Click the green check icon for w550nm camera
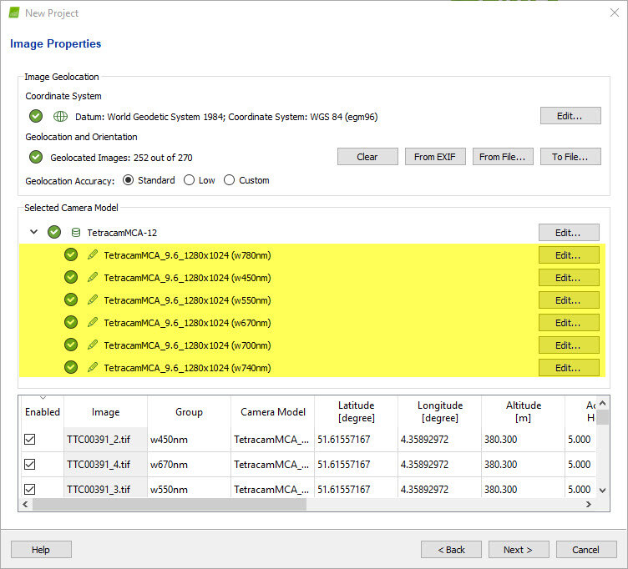 [x=71, y=300]
